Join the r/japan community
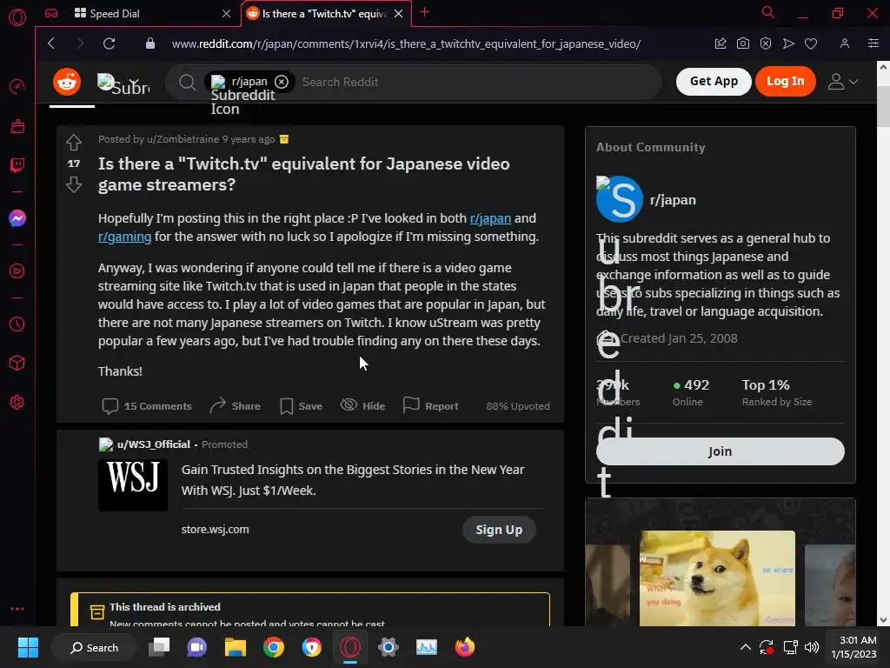Viewport: 890px width, 668px height. click(x=720, y=451)
